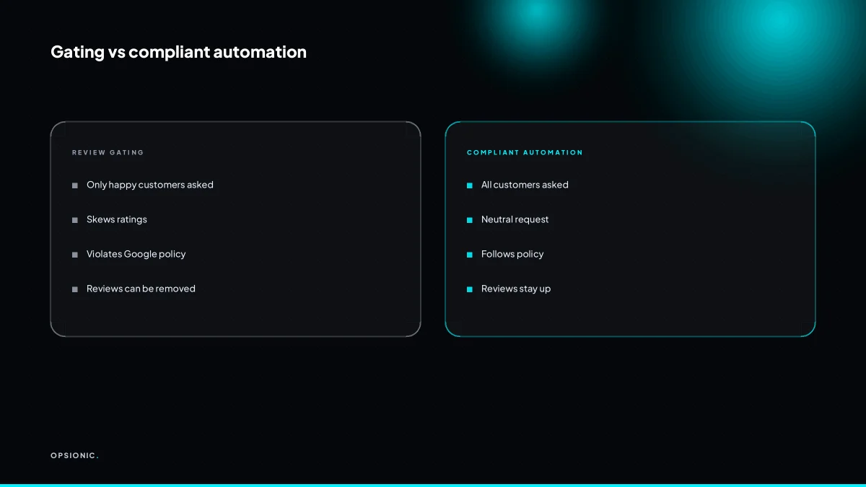Click the gray bullet beside 'Reviews can be removed'
This screenshot has height=487, width=866.
pyautogui.click(x=75, y=289)
